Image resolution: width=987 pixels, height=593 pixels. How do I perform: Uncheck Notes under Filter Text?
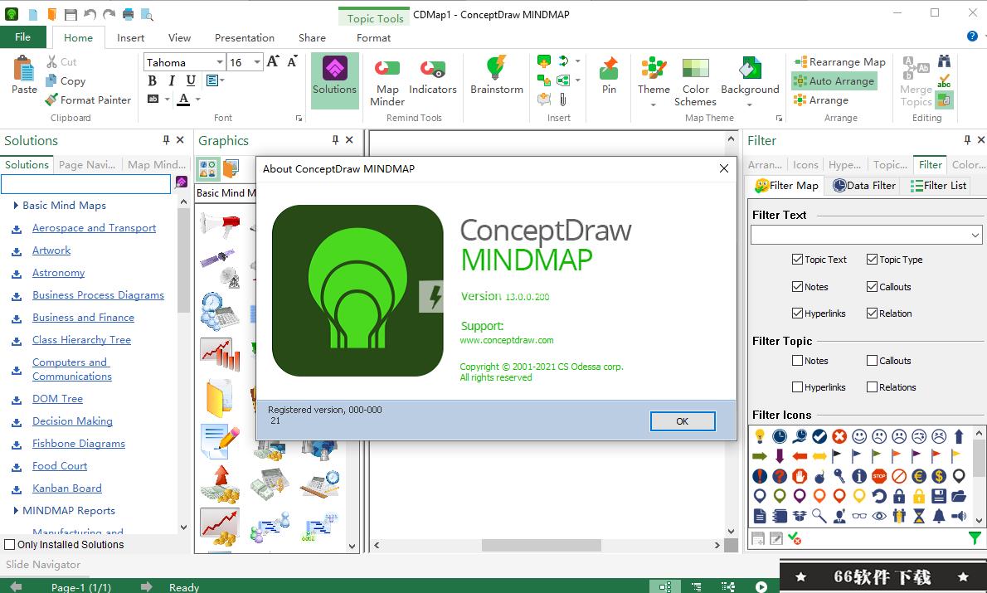point(797,286)
